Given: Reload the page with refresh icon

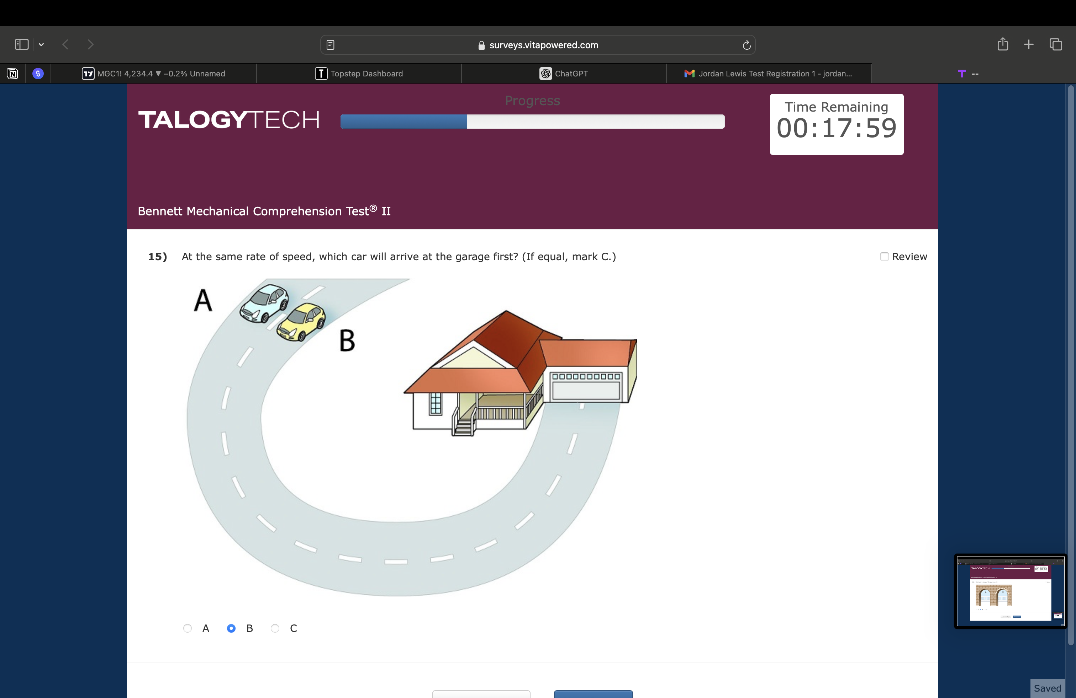Looking at the screenshot, I should pyautogui.click(x=747, y=45).
